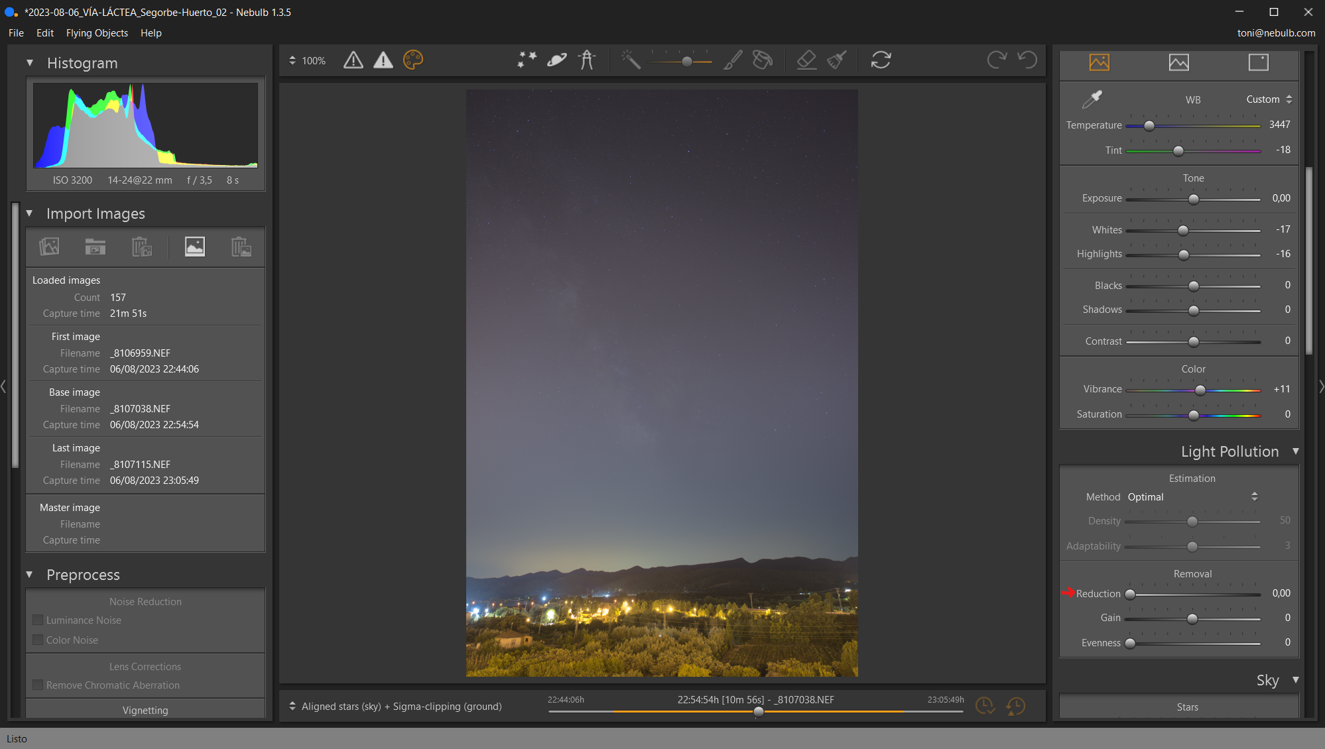Image resolution: width=1325 pixels, height=749 pixels.
Task: Select the planet tool icon
Action: tap(557, 60)
